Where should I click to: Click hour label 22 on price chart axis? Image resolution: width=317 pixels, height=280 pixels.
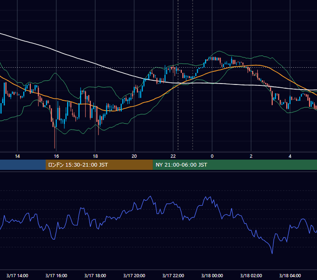(x=173, y=156)
